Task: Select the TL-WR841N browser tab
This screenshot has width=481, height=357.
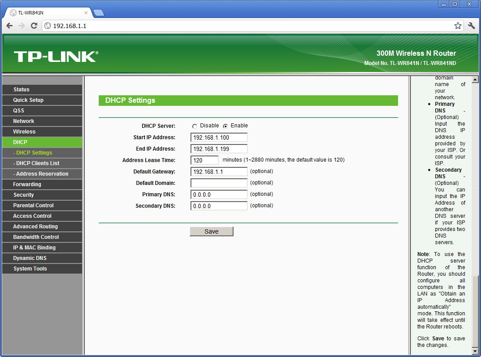Action: click(48, 13)
